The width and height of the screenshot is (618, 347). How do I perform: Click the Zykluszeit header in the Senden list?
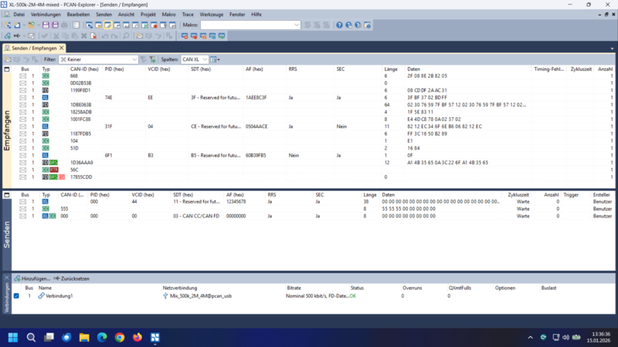518,195
